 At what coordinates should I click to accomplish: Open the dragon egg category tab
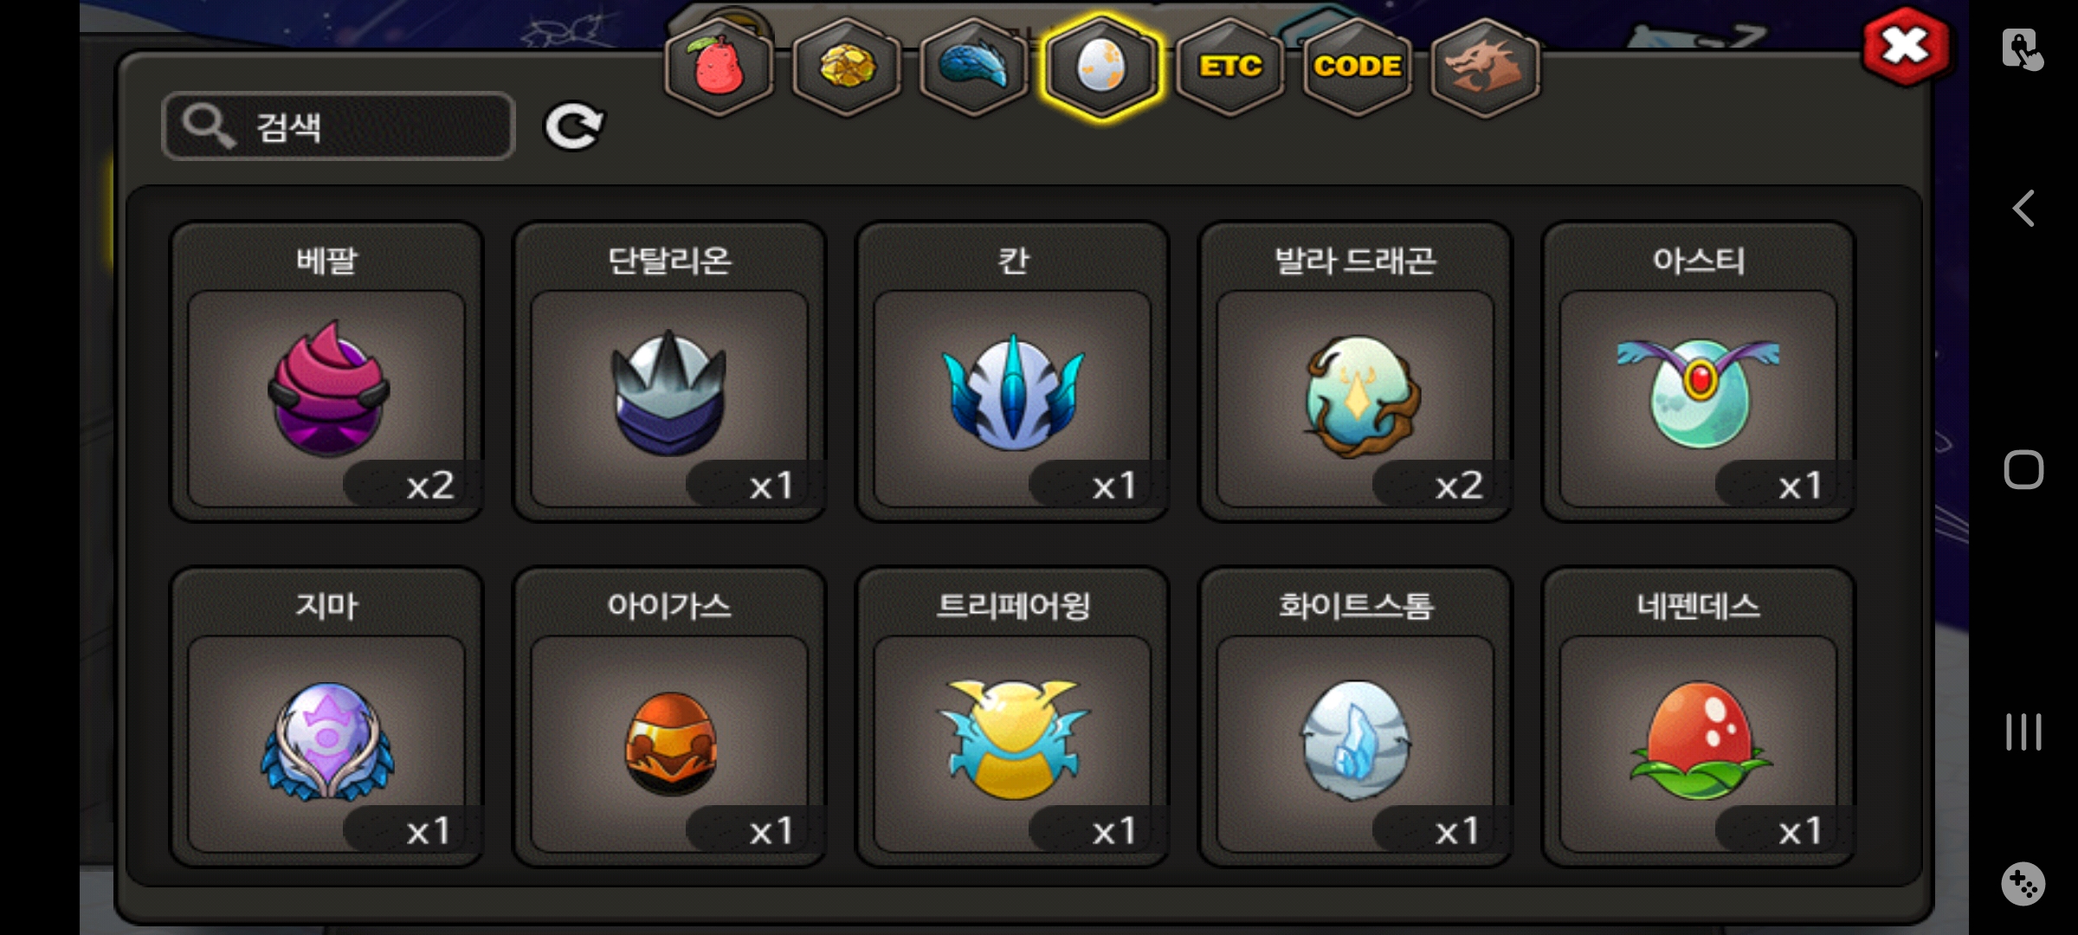click(x=1101, y=68)
